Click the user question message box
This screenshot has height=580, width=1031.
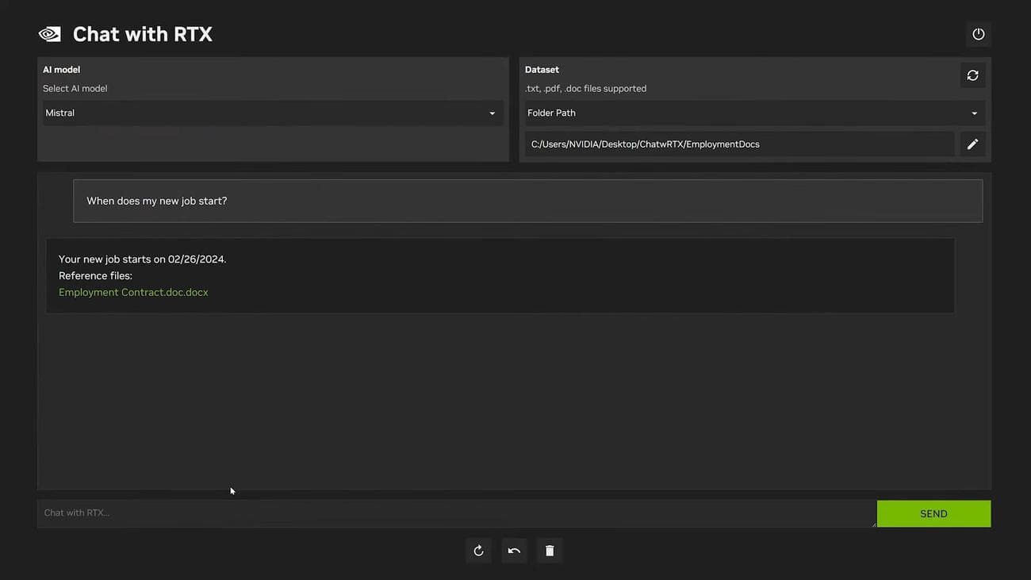pos(527,201)
